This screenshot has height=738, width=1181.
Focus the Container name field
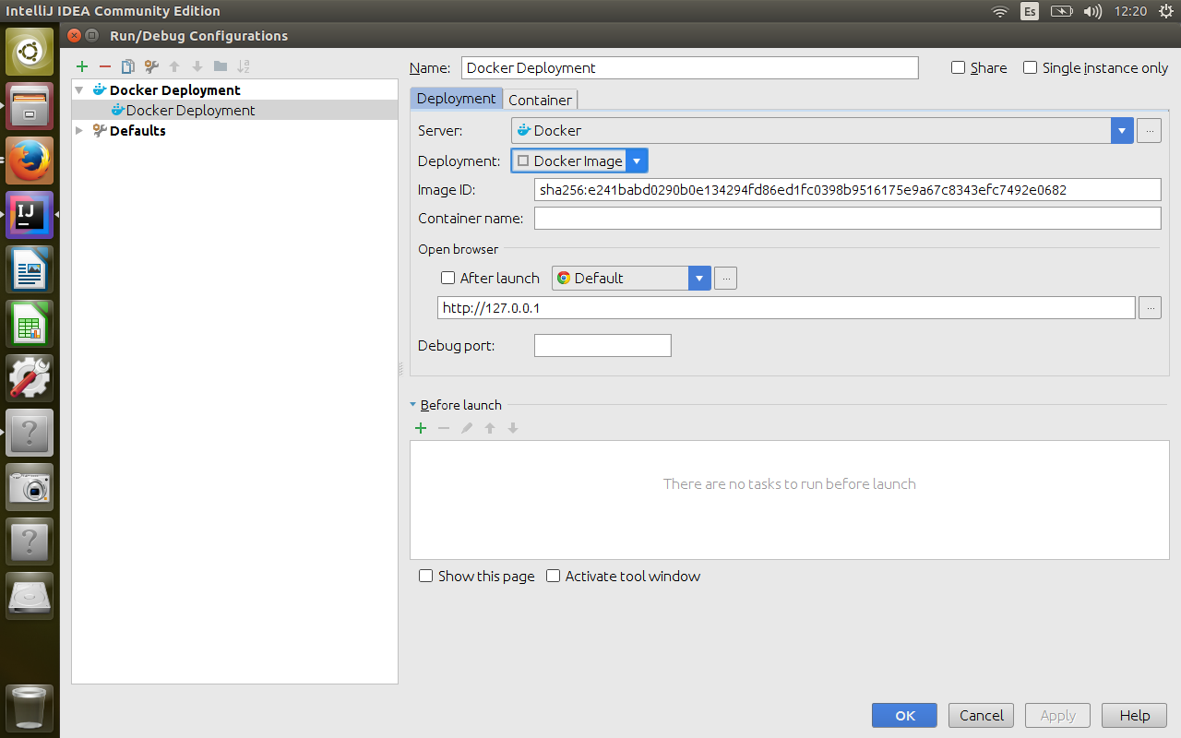click(x=847, y=219)
